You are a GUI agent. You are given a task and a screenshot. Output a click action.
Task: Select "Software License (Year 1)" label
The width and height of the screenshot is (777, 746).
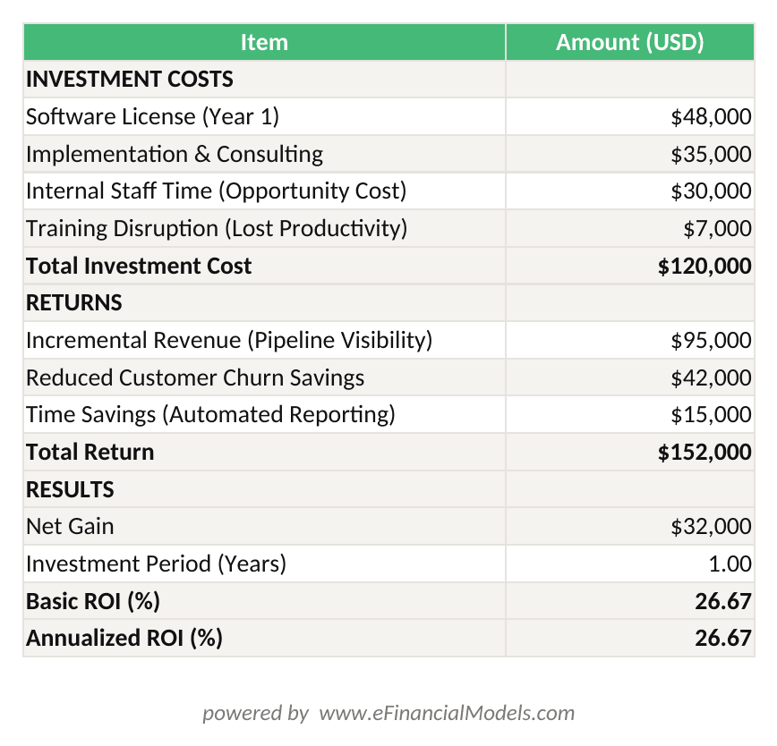(x=152, y=117)
